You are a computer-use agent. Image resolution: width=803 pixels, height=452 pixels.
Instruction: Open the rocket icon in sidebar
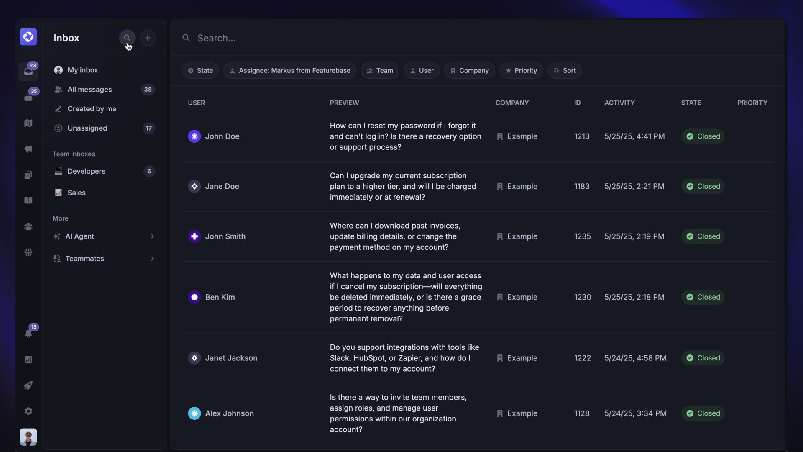click(x=28, y=385)
